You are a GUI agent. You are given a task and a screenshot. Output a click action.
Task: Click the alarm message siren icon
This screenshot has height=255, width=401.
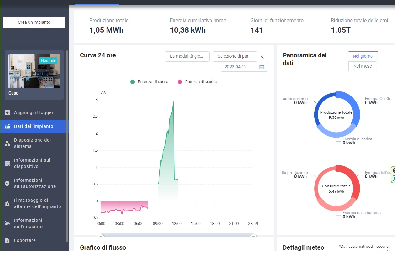click(x=7, y=204)
